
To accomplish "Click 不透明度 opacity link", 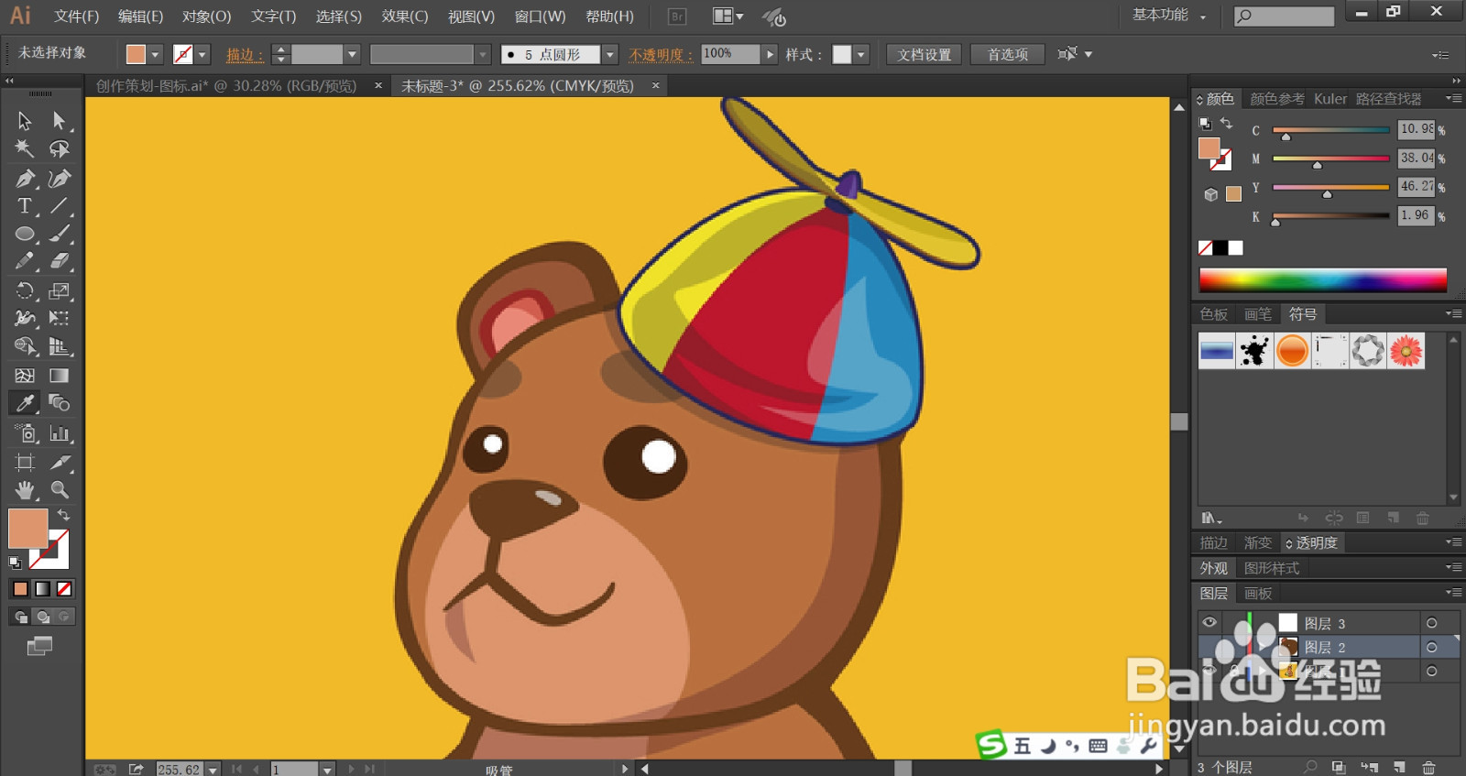I will 661,55.
